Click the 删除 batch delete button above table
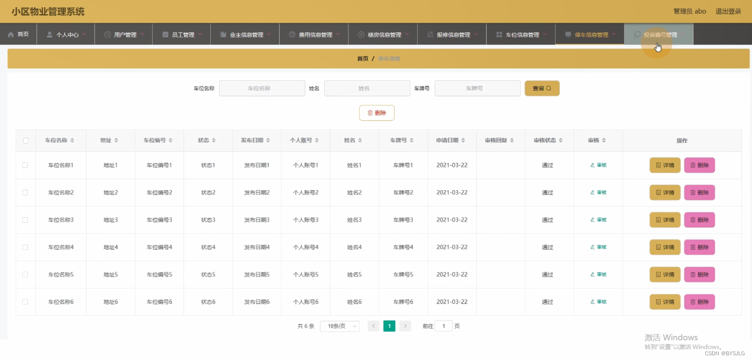The width and height of the screenshot is (752, 360). [377, 113]
